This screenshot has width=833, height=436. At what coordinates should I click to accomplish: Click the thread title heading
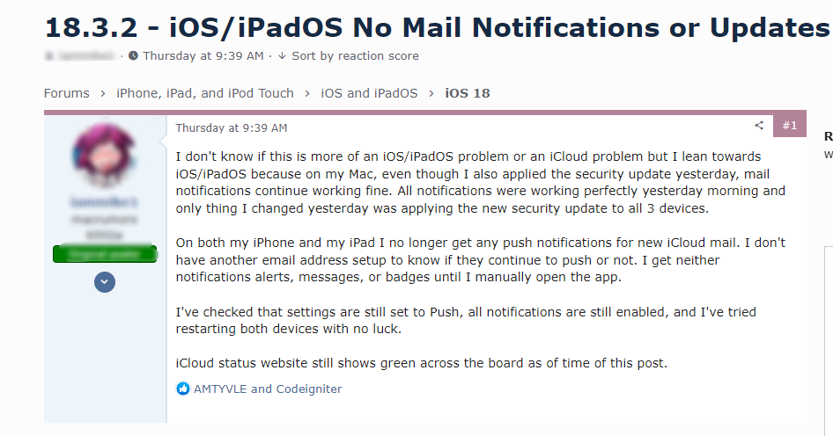tap(438, 27)
